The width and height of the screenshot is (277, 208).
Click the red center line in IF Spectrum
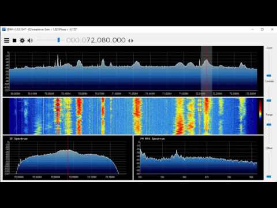[68, 158]
